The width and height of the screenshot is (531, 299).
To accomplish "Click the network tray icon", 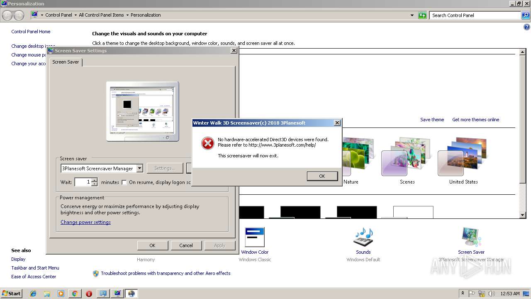I will tap(482, 294).
